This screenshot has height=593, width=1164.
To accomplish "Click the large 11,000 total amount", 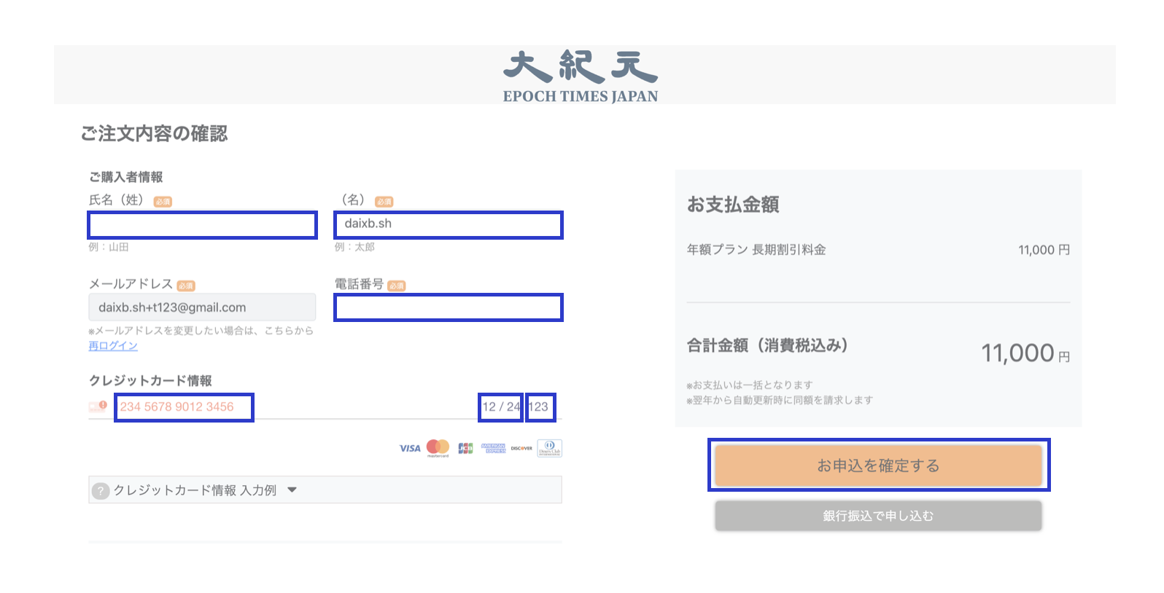I will tap(1017, 353).
